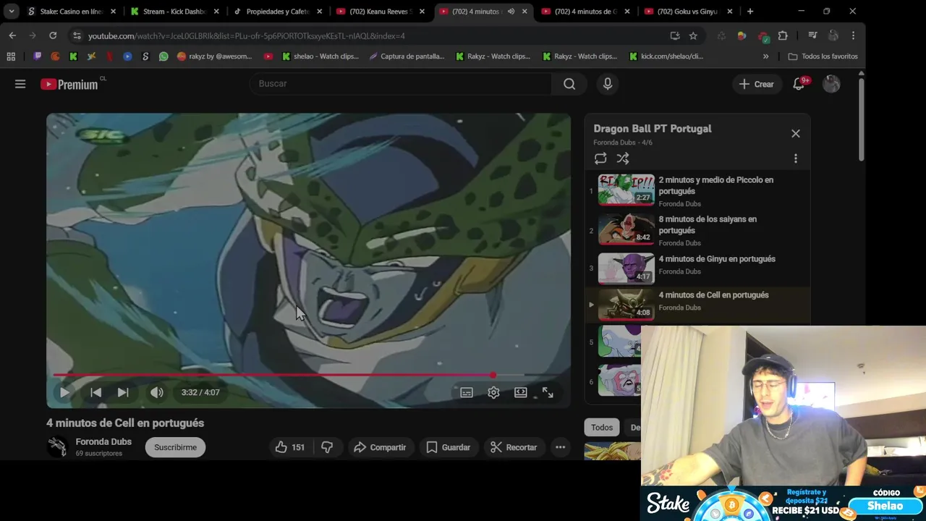Like the video with 151 likes

[289, 447]
